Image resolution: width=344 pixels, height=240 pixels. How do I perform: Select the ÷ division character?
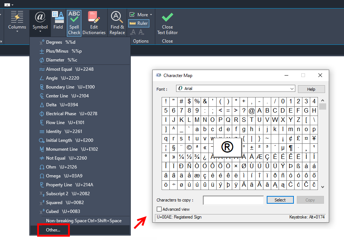click(x=173, y=185)
